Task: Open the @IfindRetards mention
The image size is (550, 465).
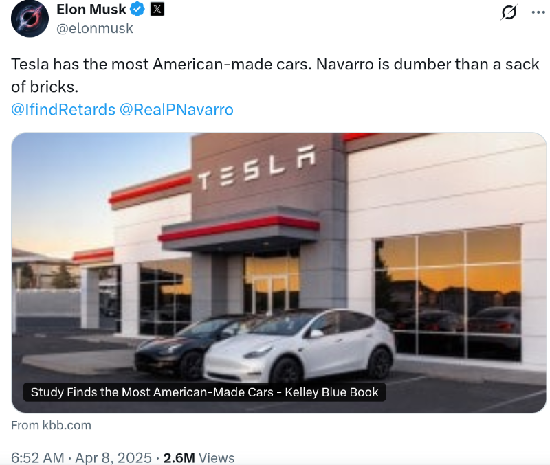Action: tap(63, 110)
